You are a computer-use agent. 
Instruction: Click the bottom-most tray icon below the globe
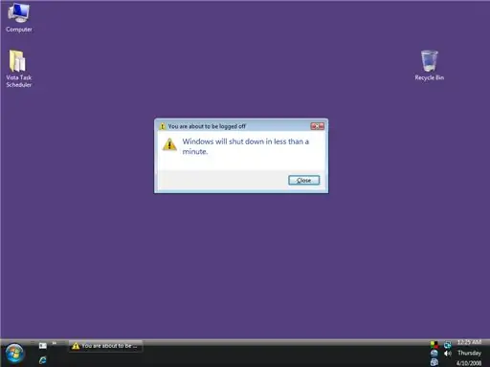point(434,362)
